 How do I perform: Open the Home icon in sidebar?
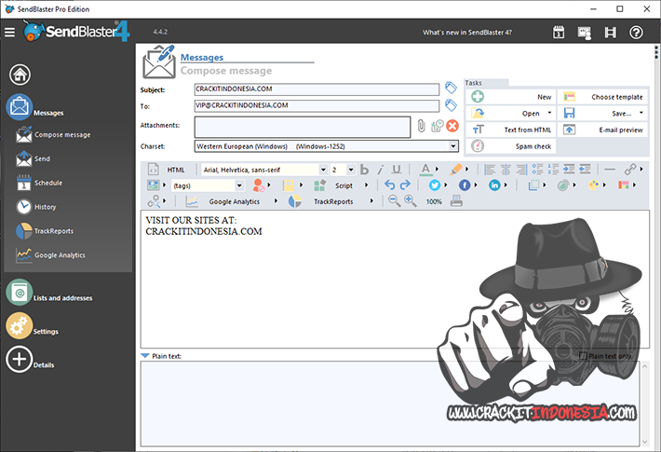pyautogui.click(x=20, y=75)
